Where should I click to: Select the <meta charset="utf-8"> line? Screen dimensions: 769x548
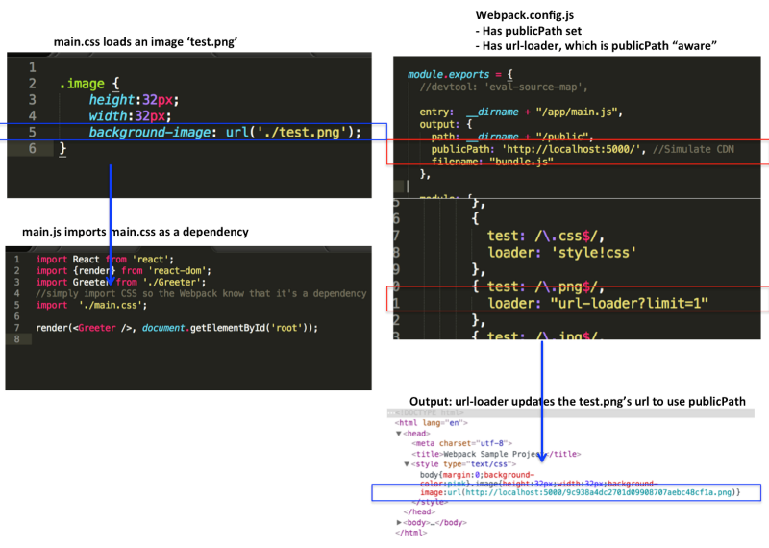[x=461, y=443]
